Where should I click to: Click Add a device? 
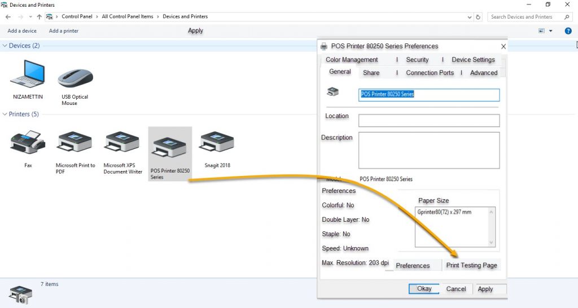pyautogui.click(x=22, y=31)
